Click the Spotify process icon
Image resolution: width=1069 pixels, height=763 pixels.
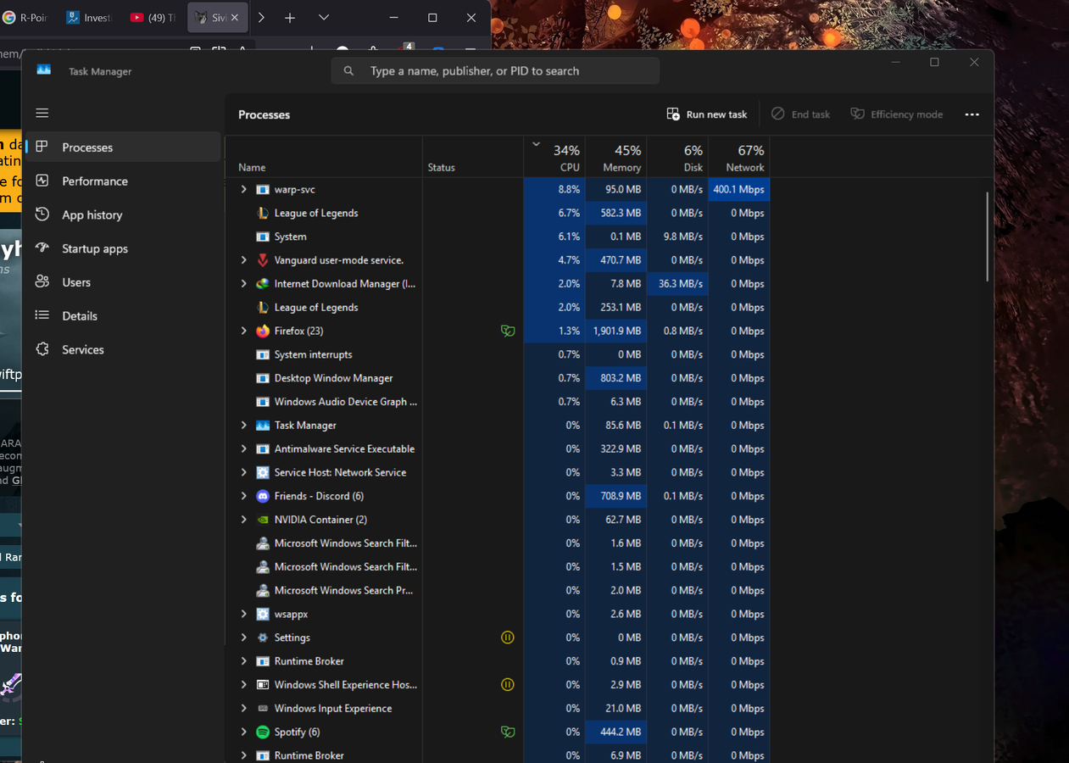click(263, 732)
